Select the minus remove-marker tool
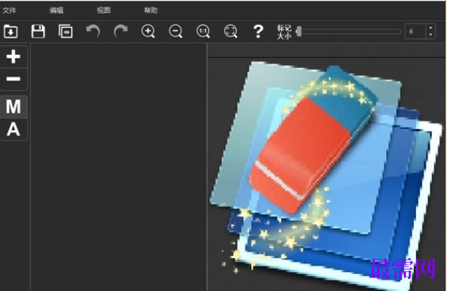449x291 pixels. (14, 79)
